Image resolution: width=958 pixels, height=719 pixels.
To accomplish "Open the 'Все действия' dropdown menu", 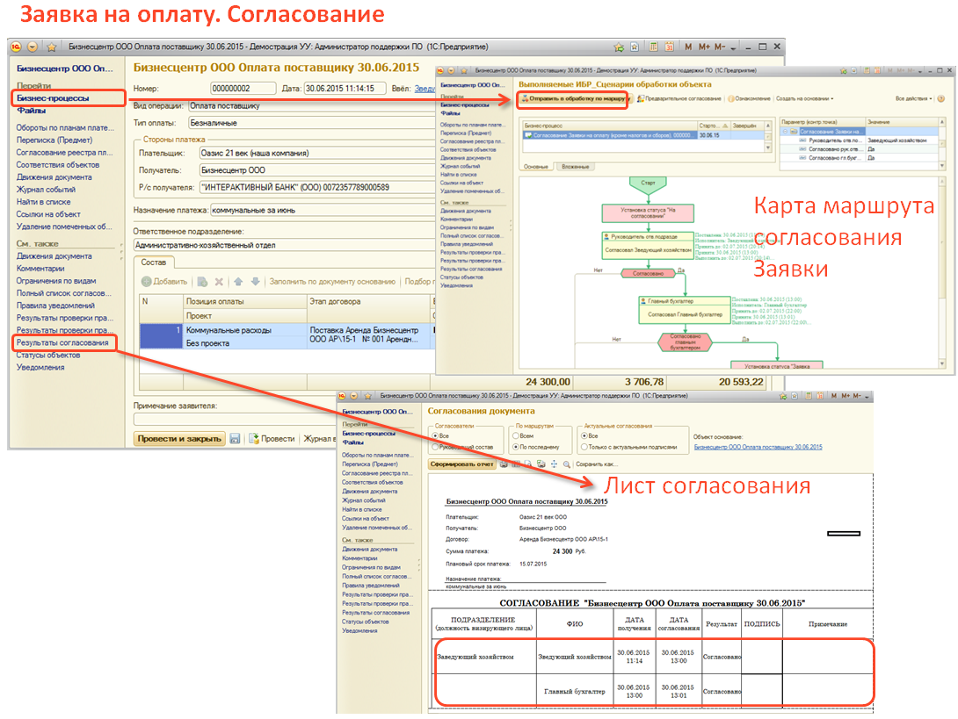I will click(914, 98).
